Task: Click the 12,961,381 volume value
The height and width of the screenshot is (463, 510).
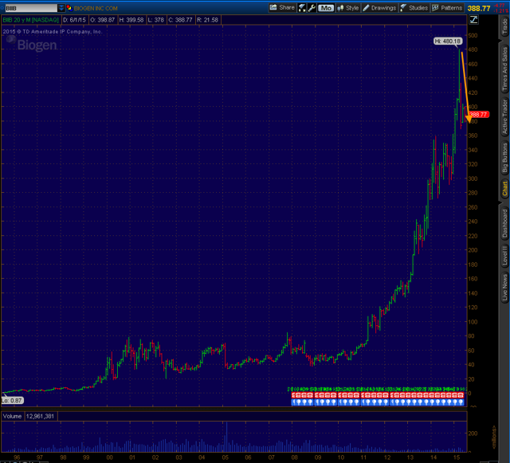Action: coord(40,416)
